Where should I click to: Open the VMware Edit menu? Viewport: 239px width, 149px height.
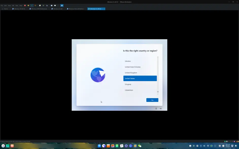click(x=6, y=6)
